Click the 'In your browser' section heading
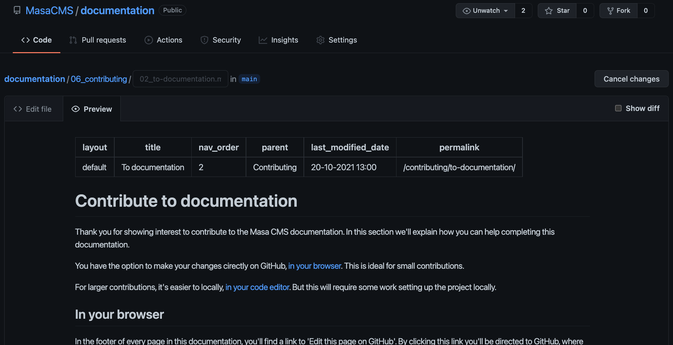The image size is (673, 345). click(x=119, y=315)
